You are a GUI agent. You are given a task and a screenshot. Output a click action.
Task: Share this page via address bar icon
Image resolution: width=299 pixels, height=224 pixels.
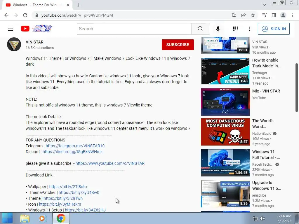(244, 15)
